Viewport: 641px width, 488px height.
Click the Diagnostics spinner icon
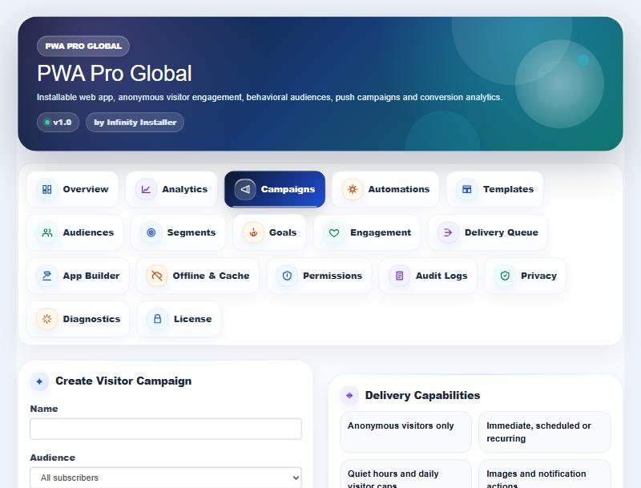pyautogui.click(x=47, y=319)
